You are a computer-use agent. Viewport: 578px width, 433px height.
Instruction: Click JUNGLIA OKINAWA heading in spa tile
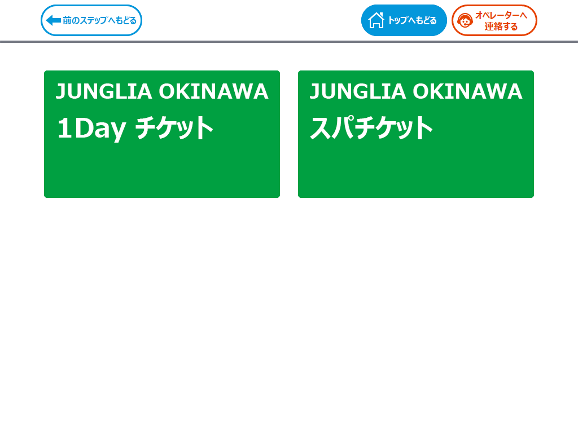pos(416,91)
